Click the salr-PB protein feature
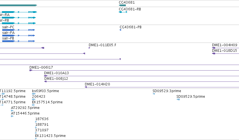The height and width of the screenshot is (140, 239). point(19,41)
